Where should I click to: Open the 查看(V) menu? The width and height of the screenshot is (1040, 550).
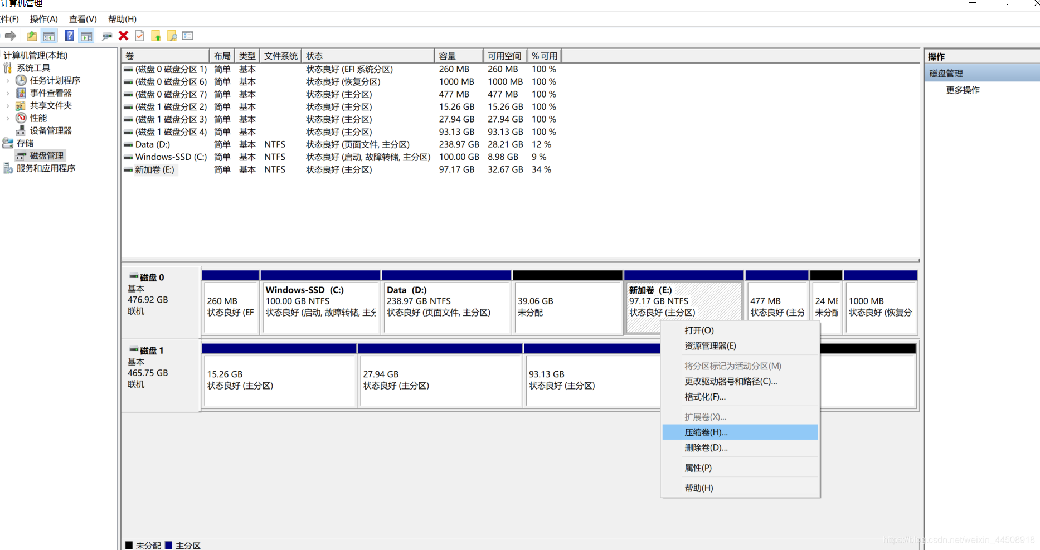pyautogui.click(x=82, y=19)
